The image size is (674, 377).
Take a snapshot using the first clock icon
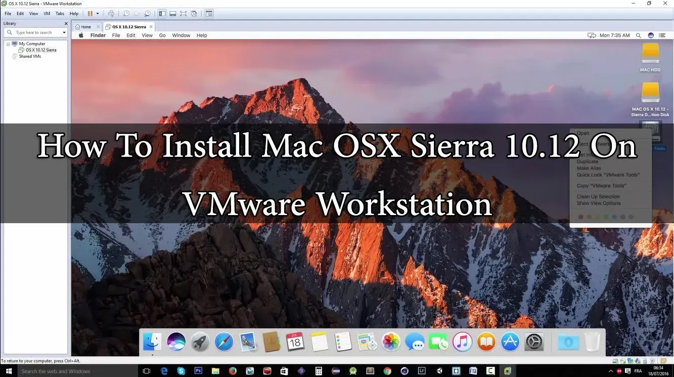click(126, 14)
